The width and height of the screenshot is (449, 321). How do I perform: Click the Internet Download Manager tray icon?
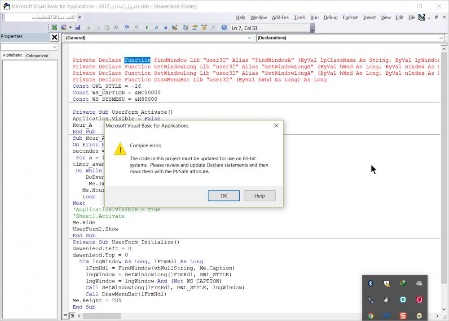click(x=403, y=283)
